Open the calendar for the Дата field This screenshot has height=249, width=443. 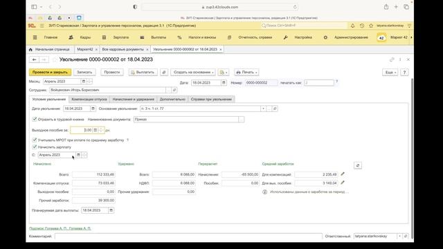224,83
